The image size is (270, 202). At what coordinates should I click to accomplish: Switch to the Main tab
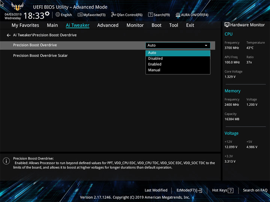click(x=52, y=25)
